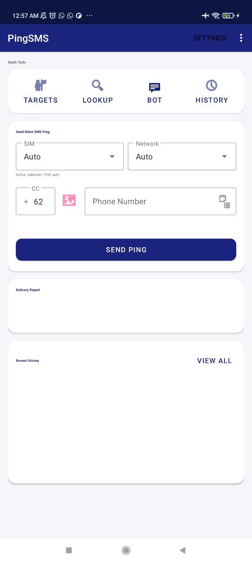Tap the Android home circle button
This screenshot has width=252, height=562.
point(126,550)
